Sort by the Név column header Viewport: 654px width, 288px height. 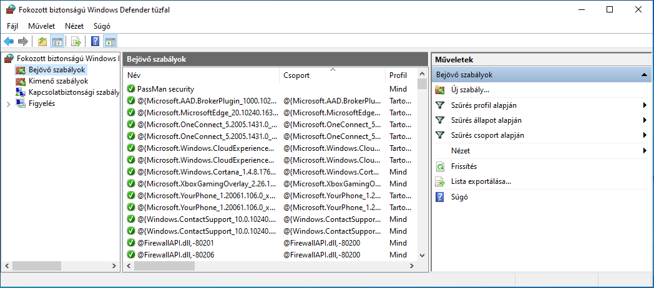point(202,75)
